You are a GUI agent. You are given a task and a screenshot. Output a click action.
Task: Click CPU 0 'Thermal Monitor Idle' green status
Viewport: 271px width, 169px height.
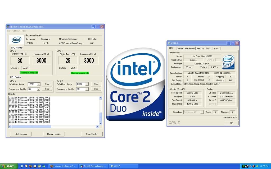[x=29, y=73]
